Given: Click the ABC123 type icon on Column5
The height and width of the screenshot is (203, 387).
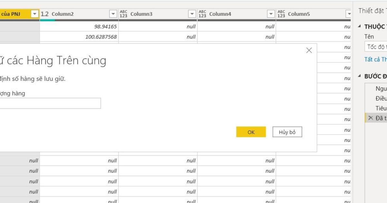Looking at the screenshot, I should (281, 14).
